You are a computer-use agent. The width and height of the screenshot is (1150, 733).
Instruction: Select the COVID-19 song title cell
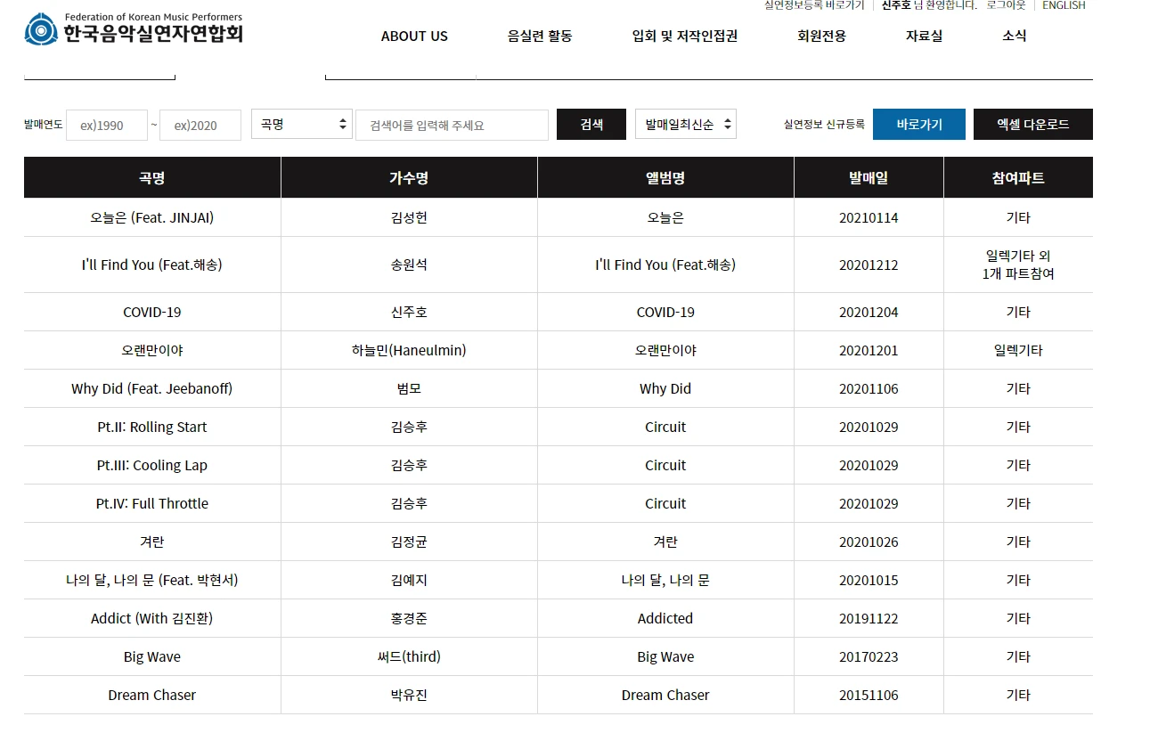click(x=152, y=312)
